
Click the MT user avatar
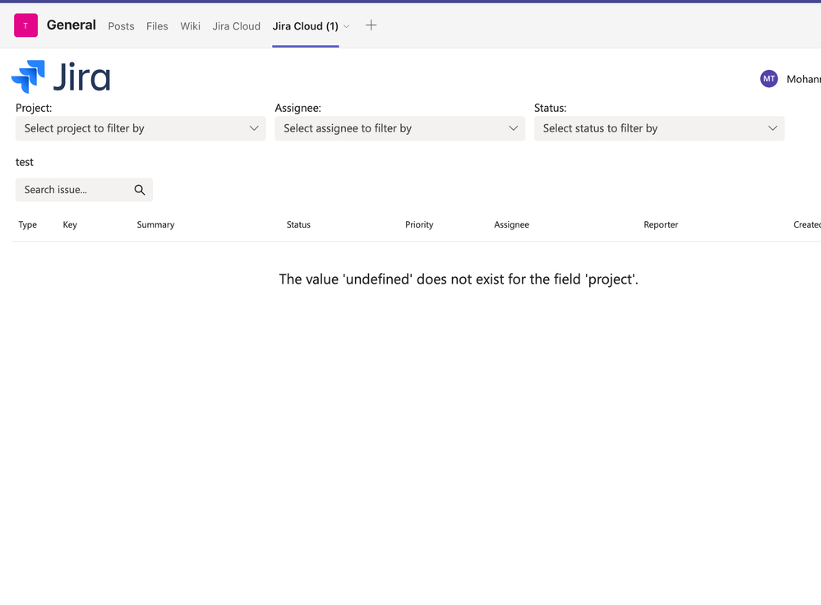(768, 78)
